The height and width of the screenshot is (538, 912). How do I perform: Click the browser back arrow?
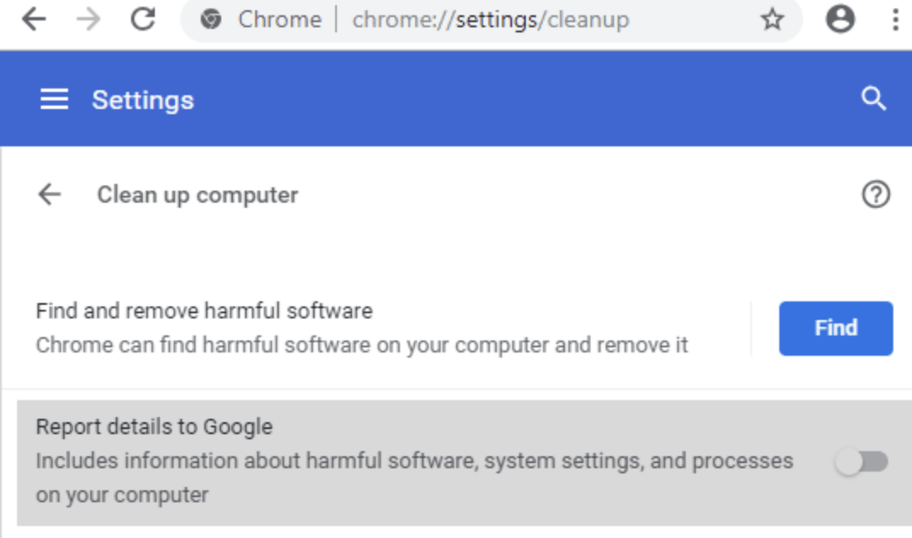pos(34,20)
